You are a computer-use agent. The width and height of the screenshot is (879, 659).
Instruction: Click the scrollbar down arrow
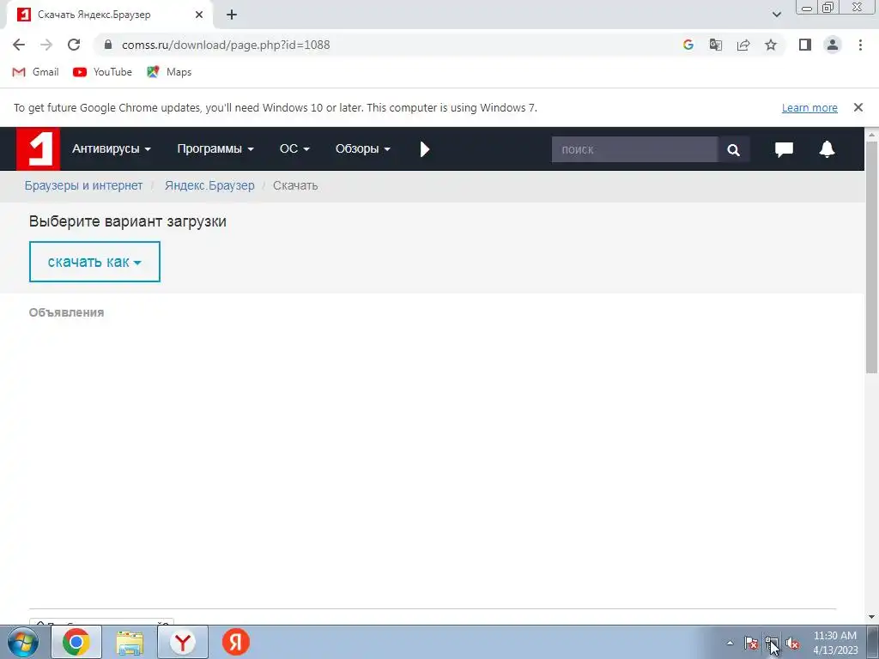point(872,617)
